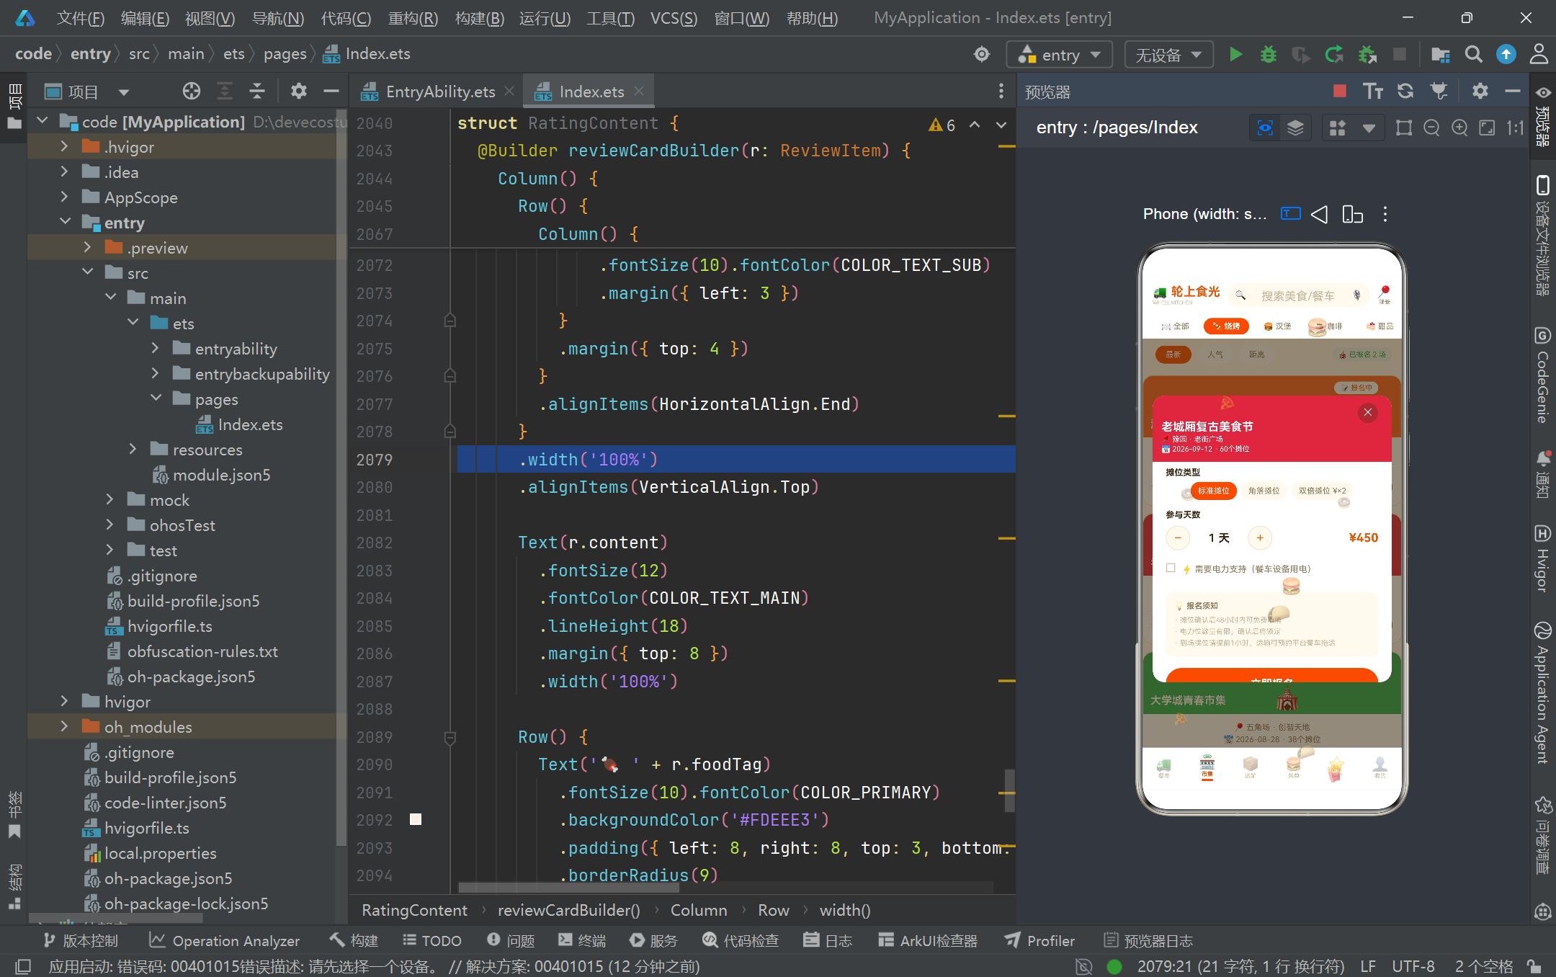Open the 无设备 device dropdown

(x=1168, y=55)
